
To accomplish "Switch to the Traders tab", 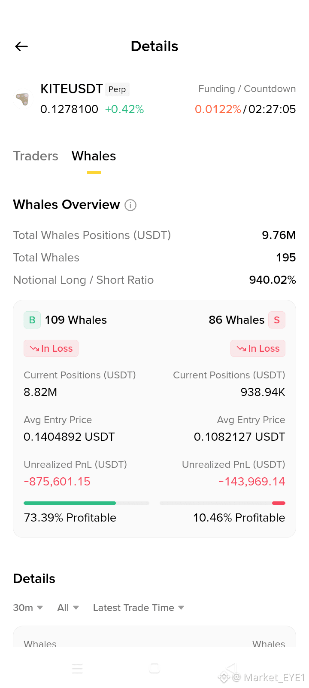I will [36, 156].
